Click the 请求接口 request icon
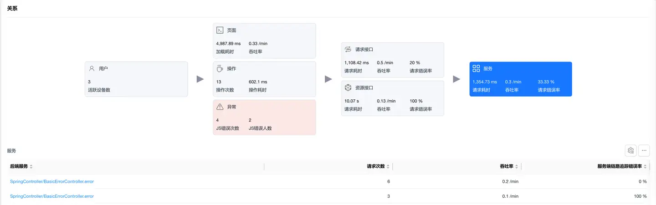Viewport: 656px width, 205px height. pos(348,49)
